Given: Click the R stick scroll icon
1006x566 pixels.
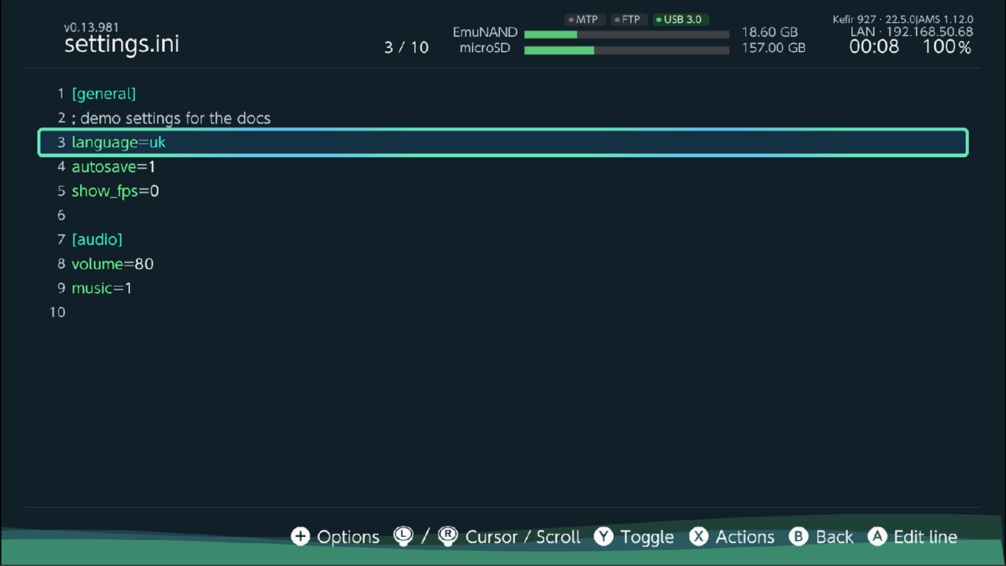Looking at the screenshot, I should (x=448, y=536).
